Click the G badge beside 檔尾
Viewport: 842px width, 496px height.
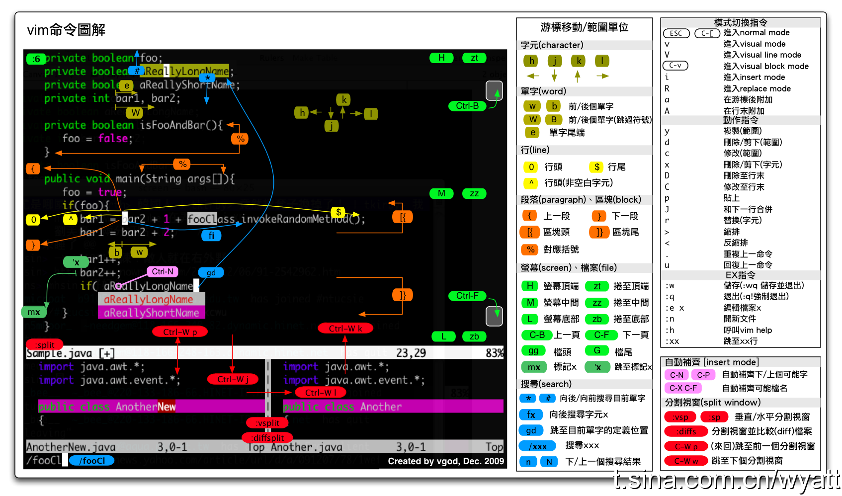click(597, 351)
